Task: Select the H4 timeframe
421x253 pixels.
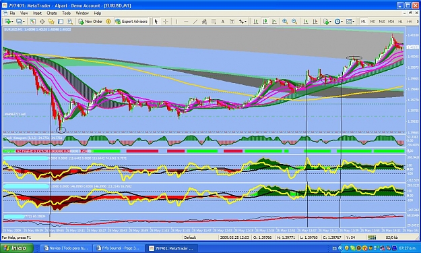Action: 410,22
